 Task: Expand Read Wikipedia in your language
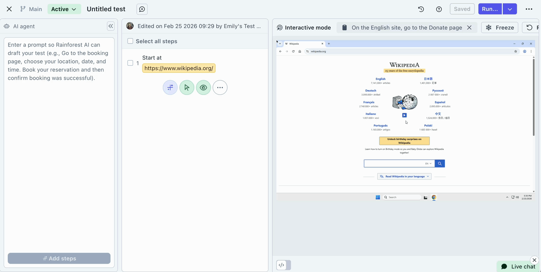tap(404, 176)
